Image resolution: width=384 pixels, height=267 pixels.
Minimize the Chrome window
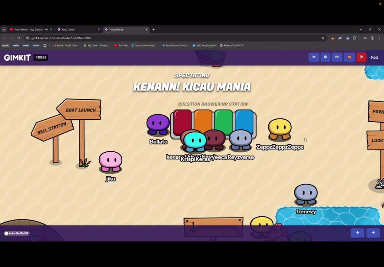point(361,29)
